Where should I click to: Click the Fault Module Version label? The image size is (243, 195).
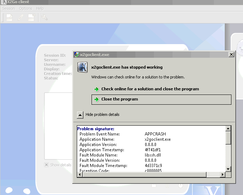[x=100, y=160]
